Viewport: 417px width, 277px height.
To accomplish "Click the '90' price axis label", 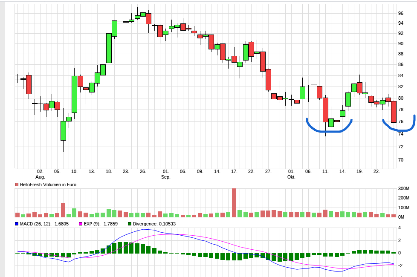I will pos(400,43).
